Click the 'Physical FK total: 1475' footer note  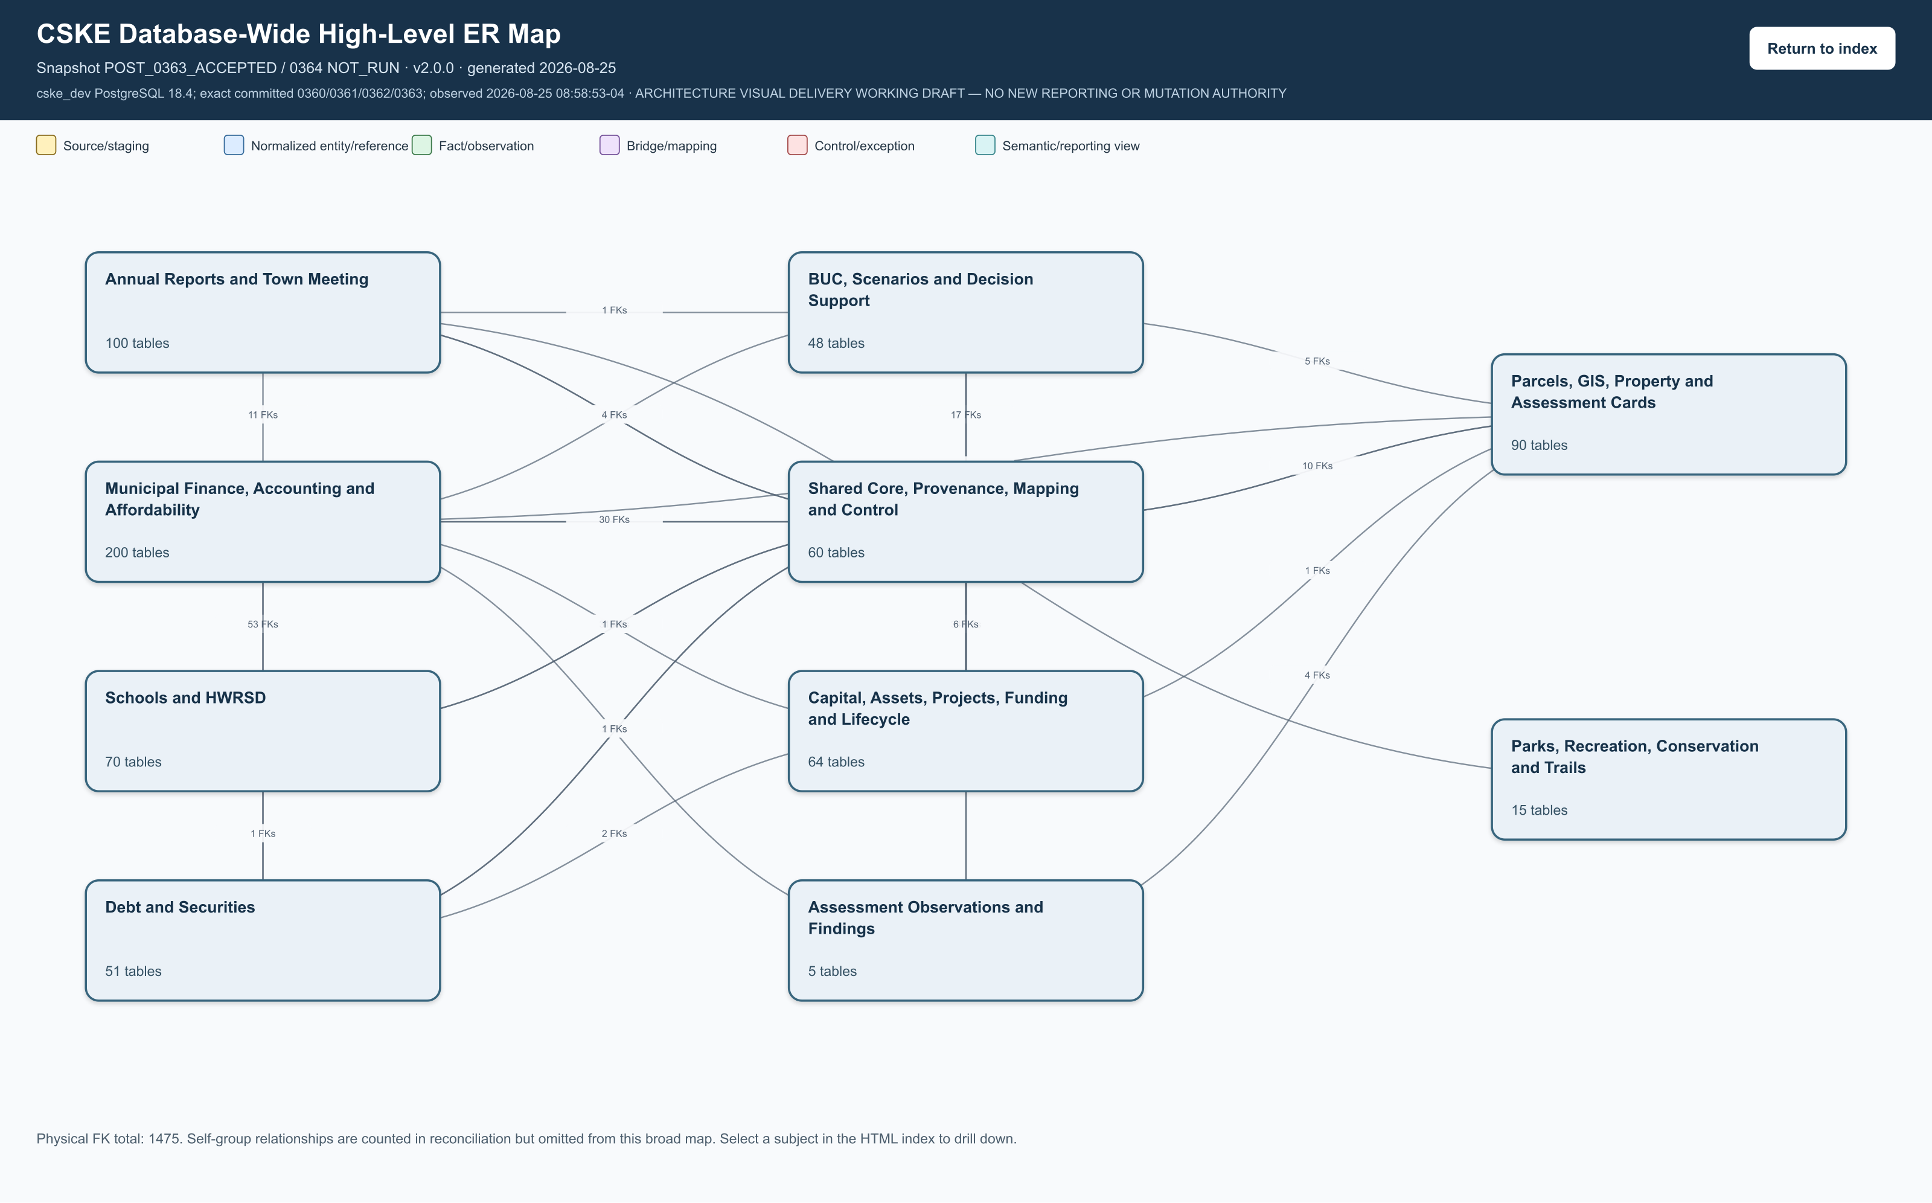pyautogui.click(x=526, y=1140)
